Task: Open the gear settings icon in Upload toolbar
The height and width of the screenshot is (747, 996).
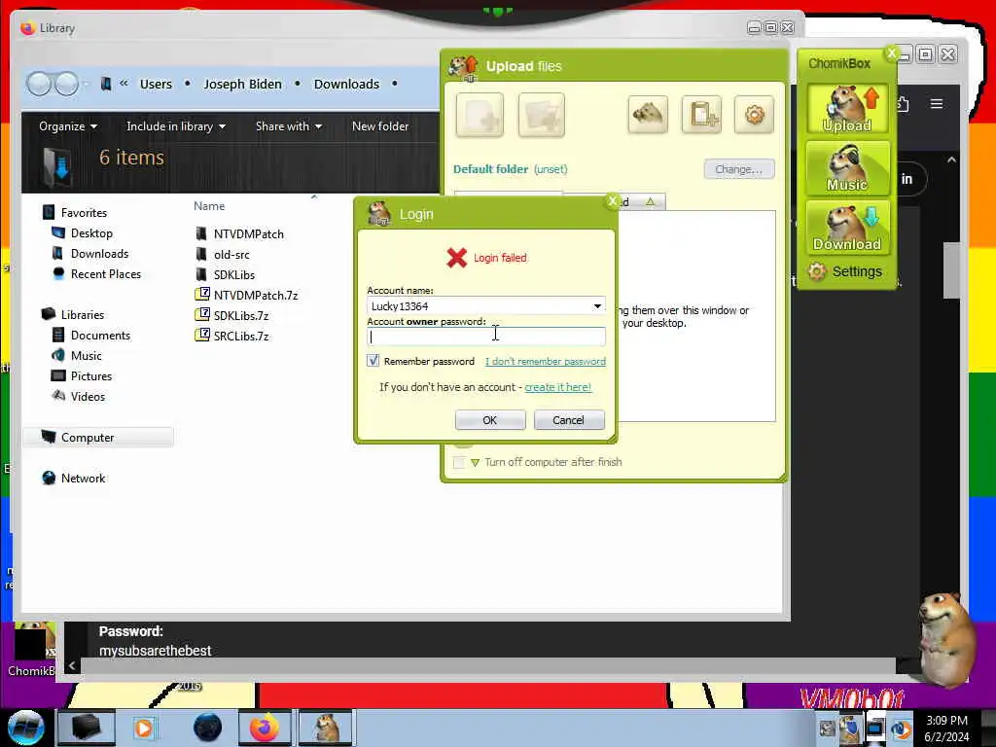Action: click(x=754, y=115)
